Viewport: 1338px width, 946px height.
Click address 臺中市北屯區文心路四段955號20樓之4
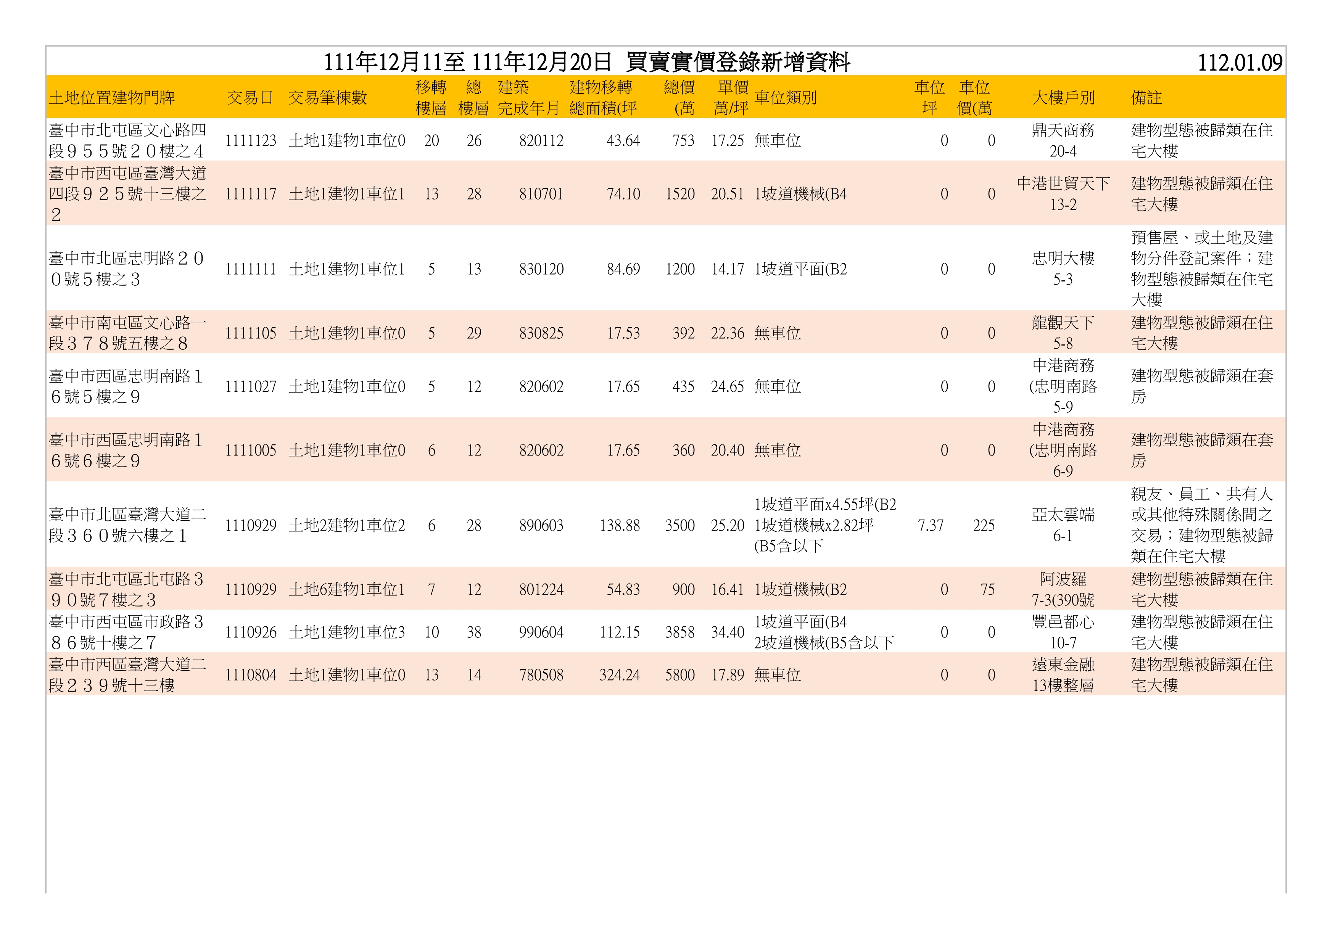pyautogui.click(x=127, y=140)
